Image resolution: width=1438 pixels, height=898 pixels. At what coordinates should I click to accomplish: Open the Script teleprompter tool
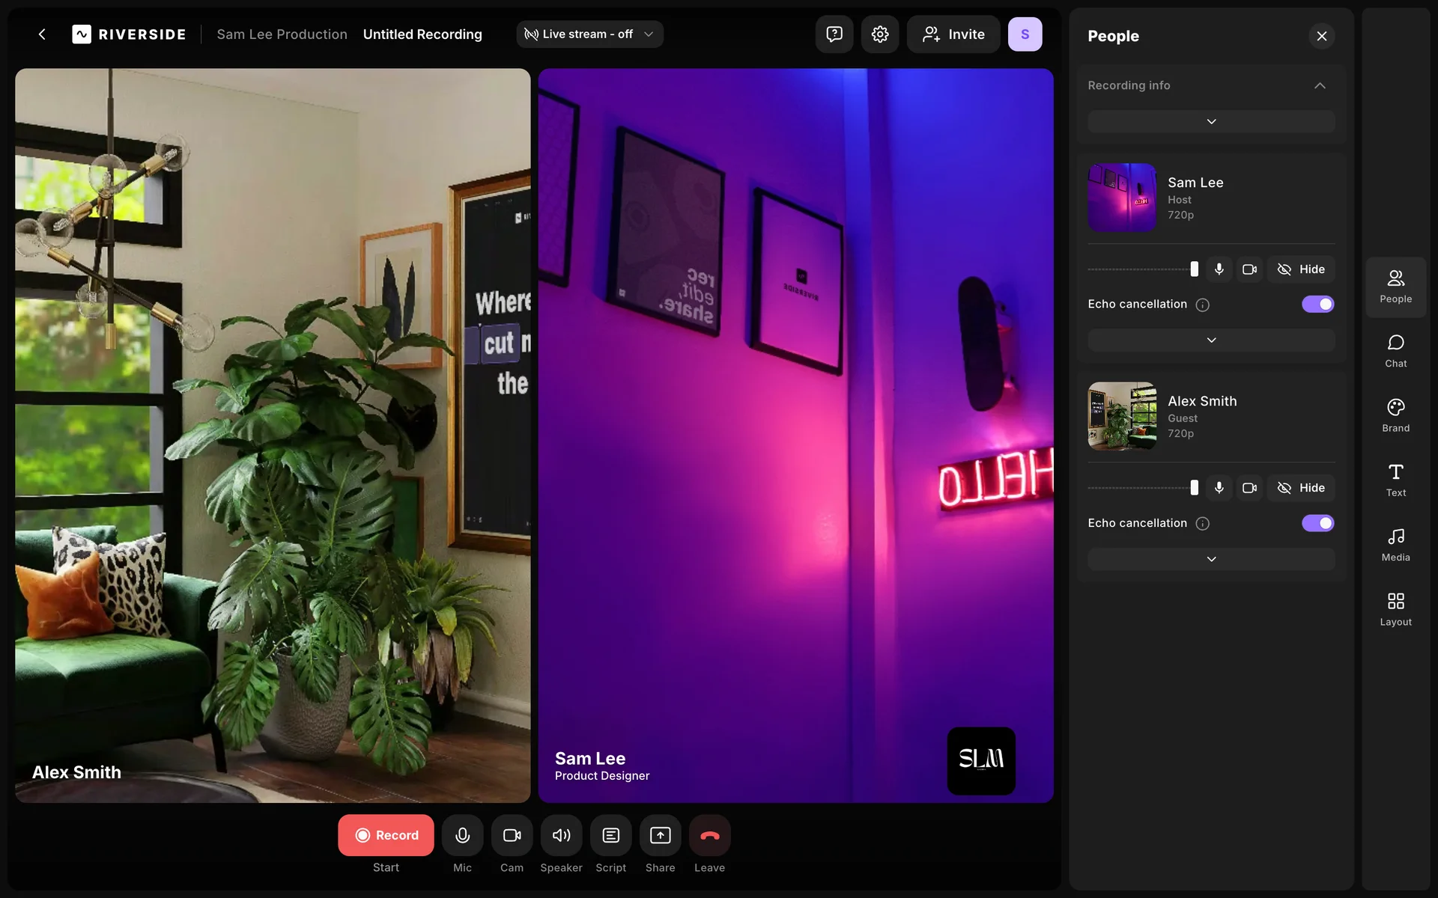pos(610,835)
